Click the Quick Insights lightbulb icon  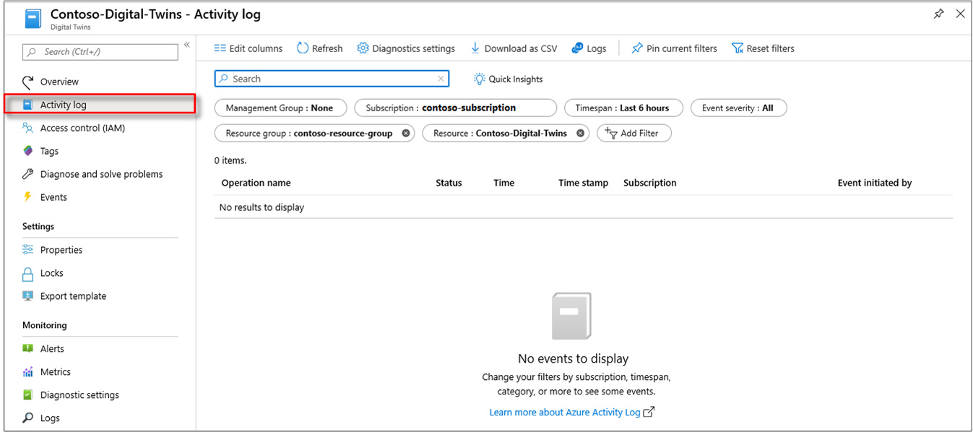pos(480,79)
